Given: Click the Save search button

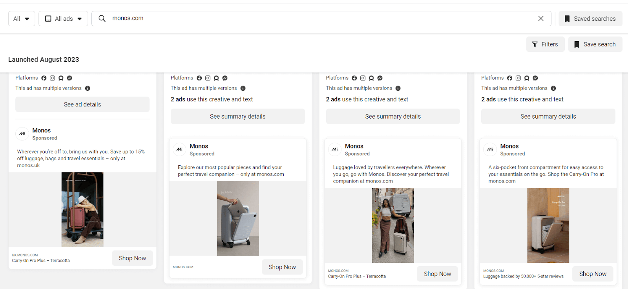Looking at the screenshot, I should pyautogui.click(x=595, y=44).
